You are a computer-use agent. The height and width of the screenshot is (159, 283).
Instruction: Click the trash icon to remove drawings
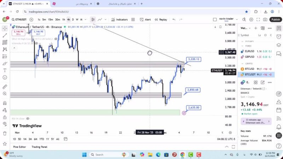tap(5, 133)
